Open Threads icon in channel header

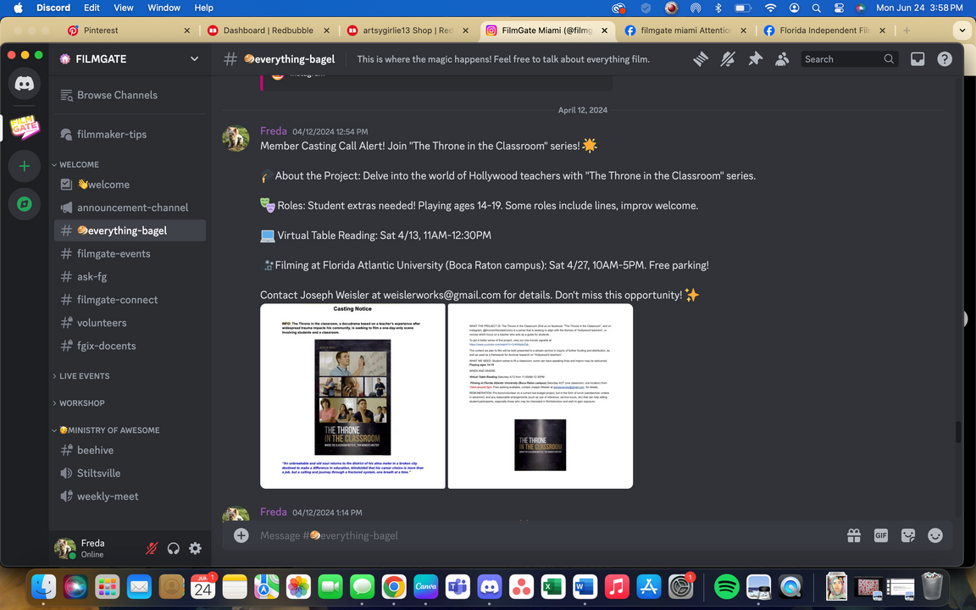[700, 59]
